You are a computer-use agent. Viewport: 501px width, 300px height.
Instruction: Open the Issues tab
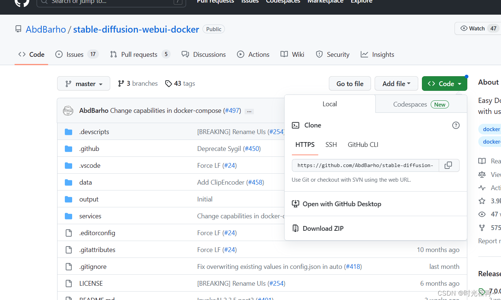click(x=77, y=55)
